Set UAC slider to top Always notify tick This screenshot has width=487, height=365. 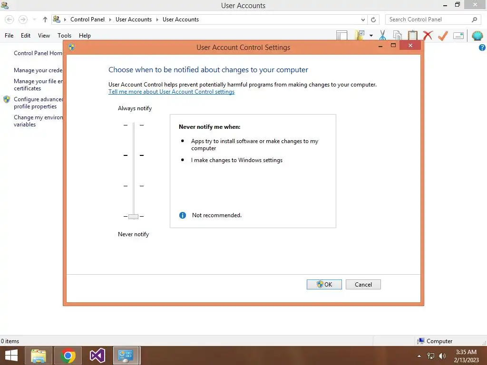(134, 125)
